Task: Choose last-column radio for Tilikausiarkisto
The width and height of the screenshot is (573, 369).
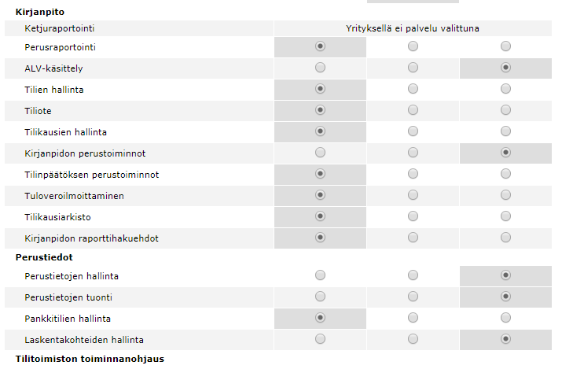Action: (505, 216)
